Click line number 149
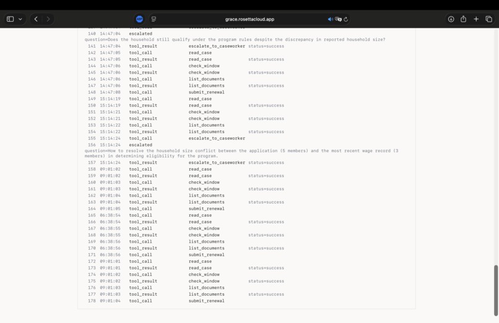This screenshot has width=499, height=323. [92, 99]
